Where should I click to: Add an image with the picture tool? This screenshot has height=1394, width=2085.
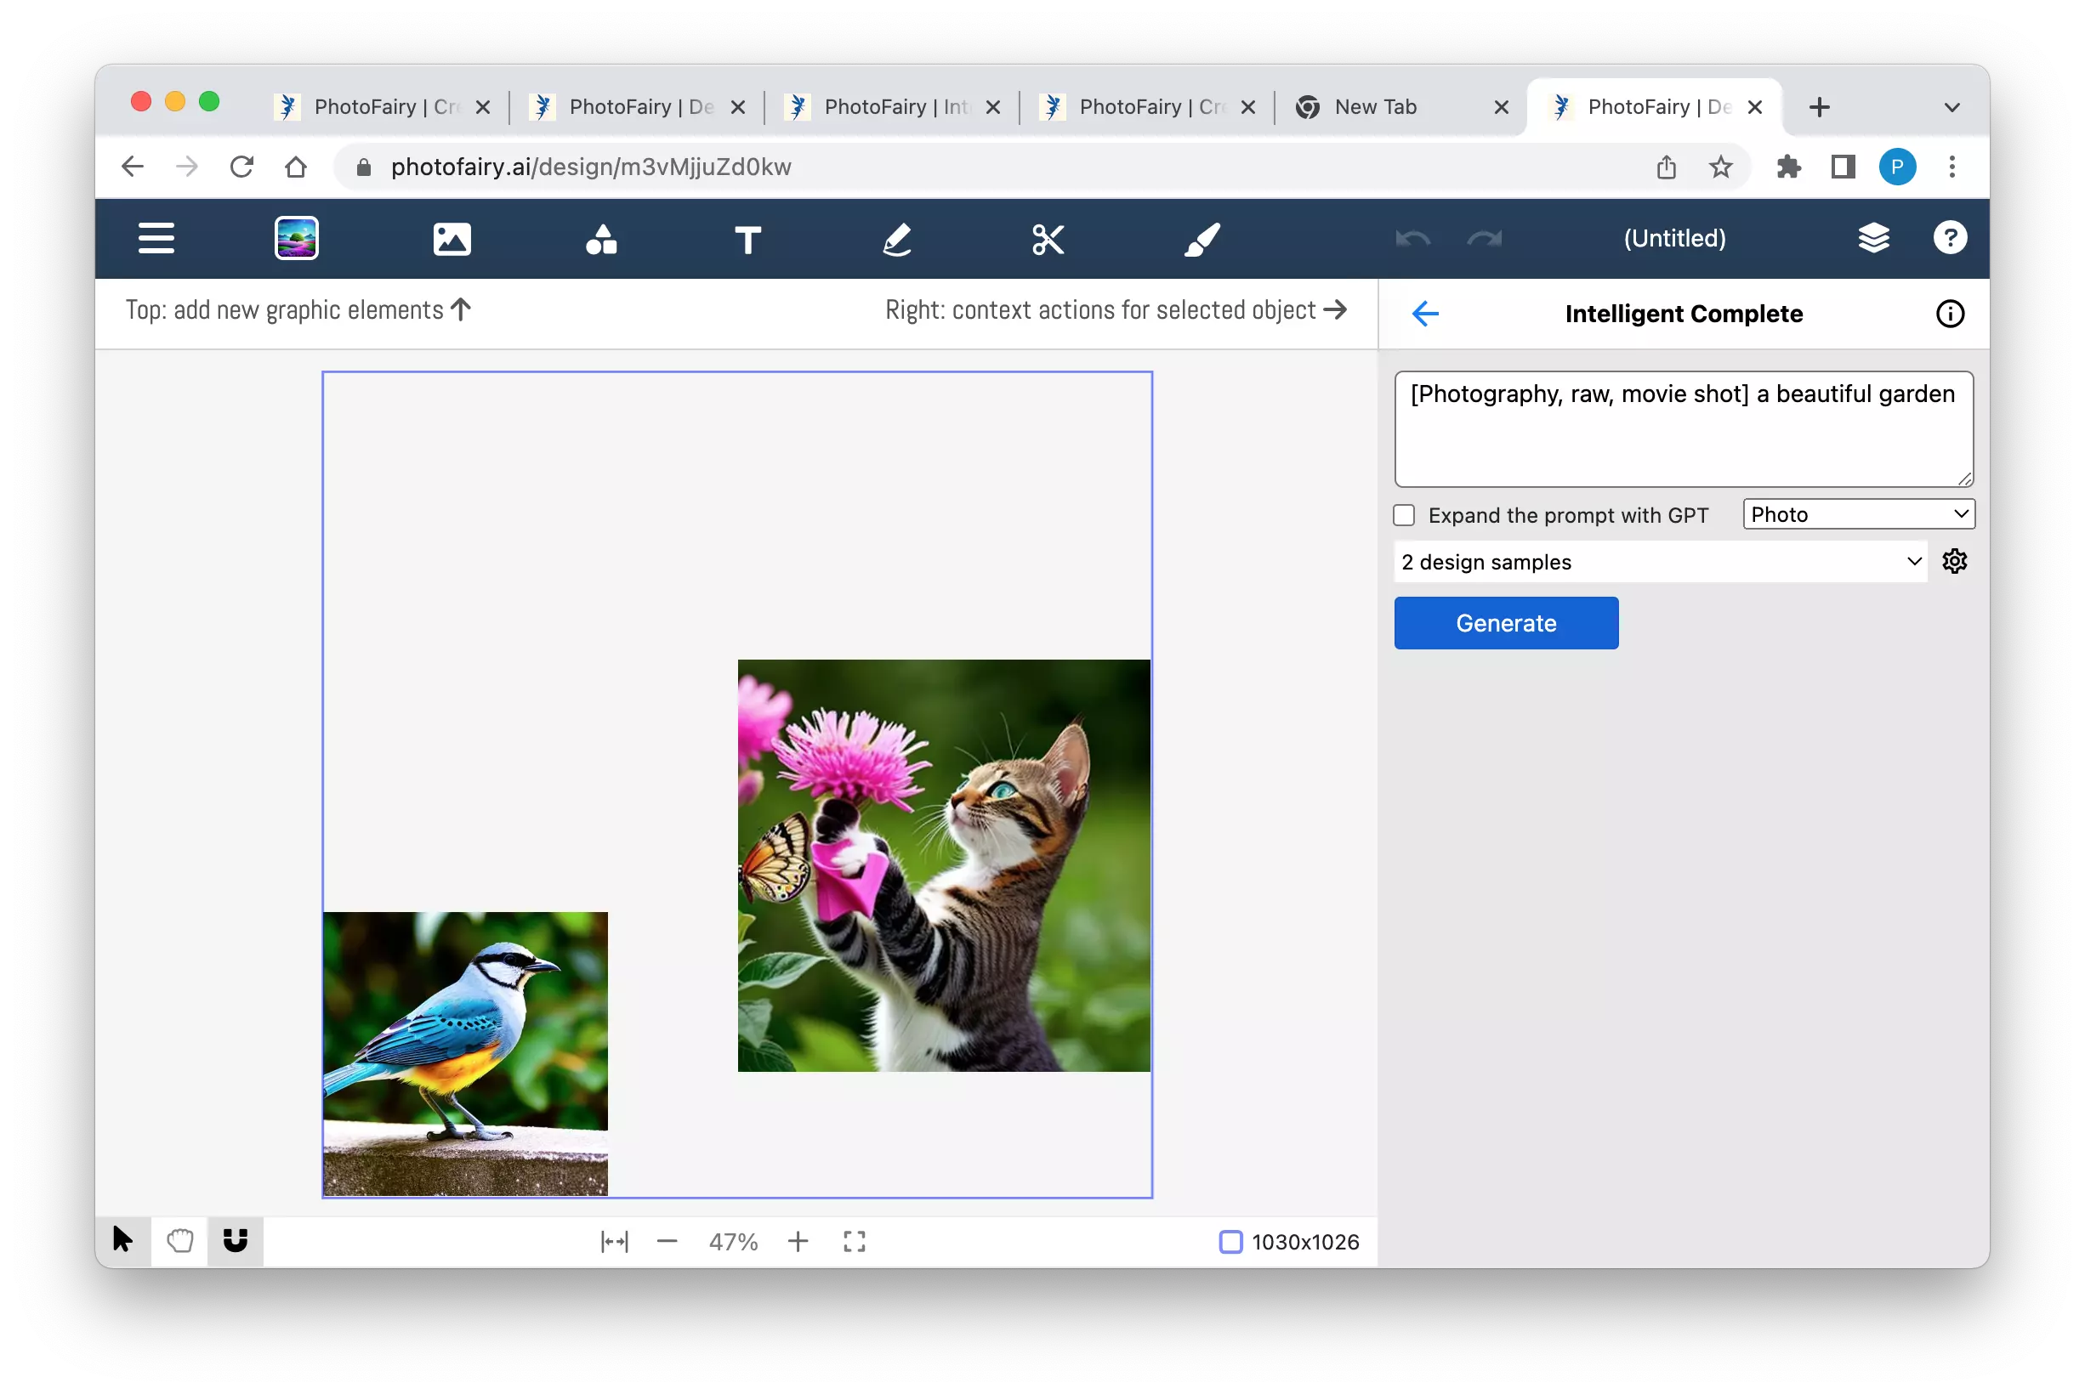pyautogui.click(x=452, y=238)
